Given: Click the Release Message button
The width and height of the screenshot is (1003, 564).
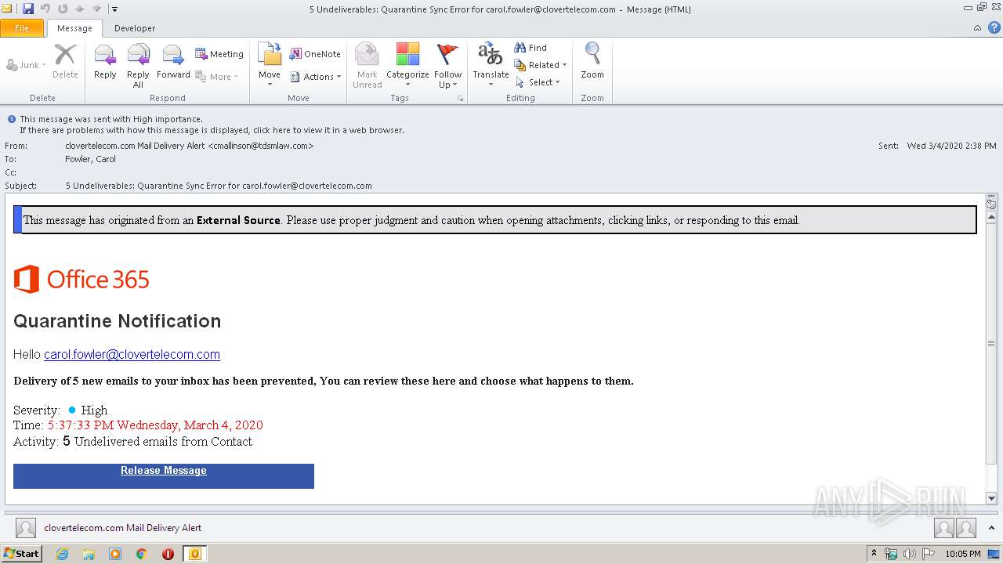Looking at the screenshot, I should [164, 475].
